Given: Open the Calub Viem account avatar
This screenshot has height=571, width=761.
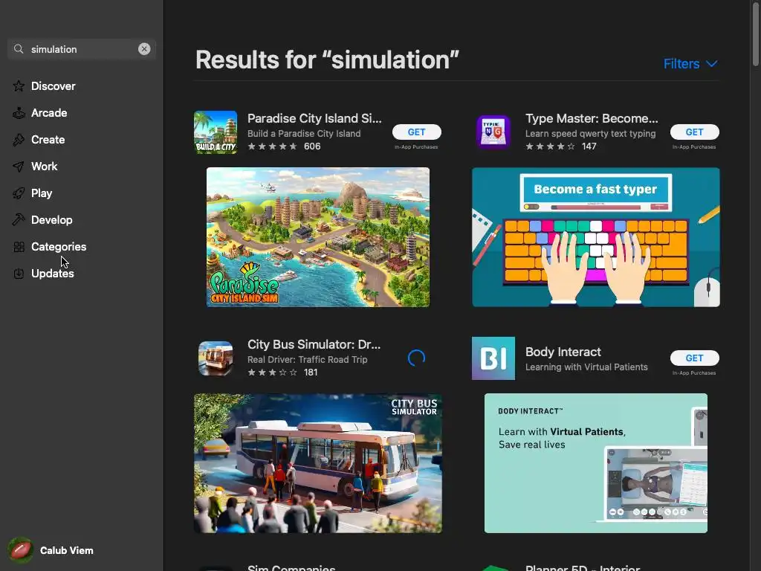Looking at the screenshot, I should point(20,550).
